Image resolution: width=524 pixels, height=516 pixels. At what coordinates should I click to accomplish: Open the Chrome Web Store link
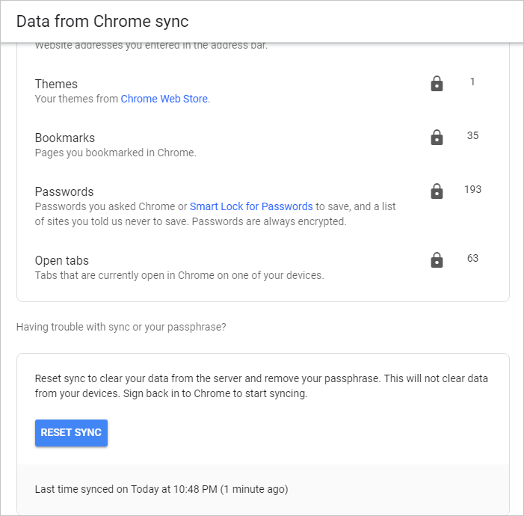pyautogui.click(x=164, y=99)
